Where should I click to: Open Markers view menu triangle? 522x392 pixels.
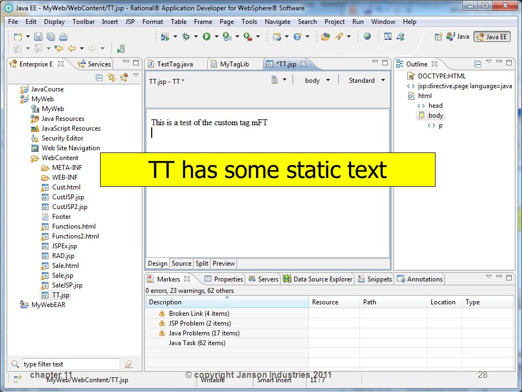[489, 277]
